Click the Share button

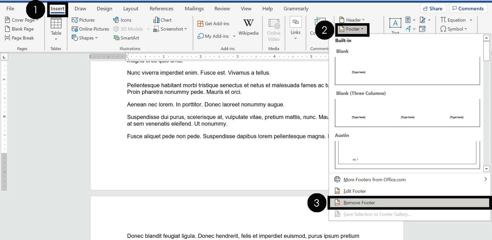point(433,8)
